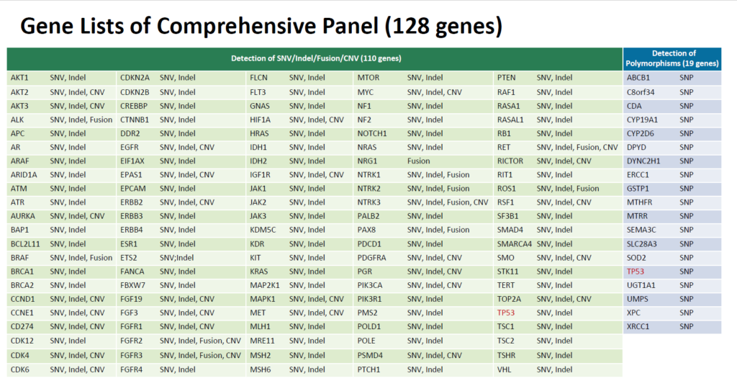Select the KRAS gene cell
Screen dimensions: 737x386
[x=258, y=271]
